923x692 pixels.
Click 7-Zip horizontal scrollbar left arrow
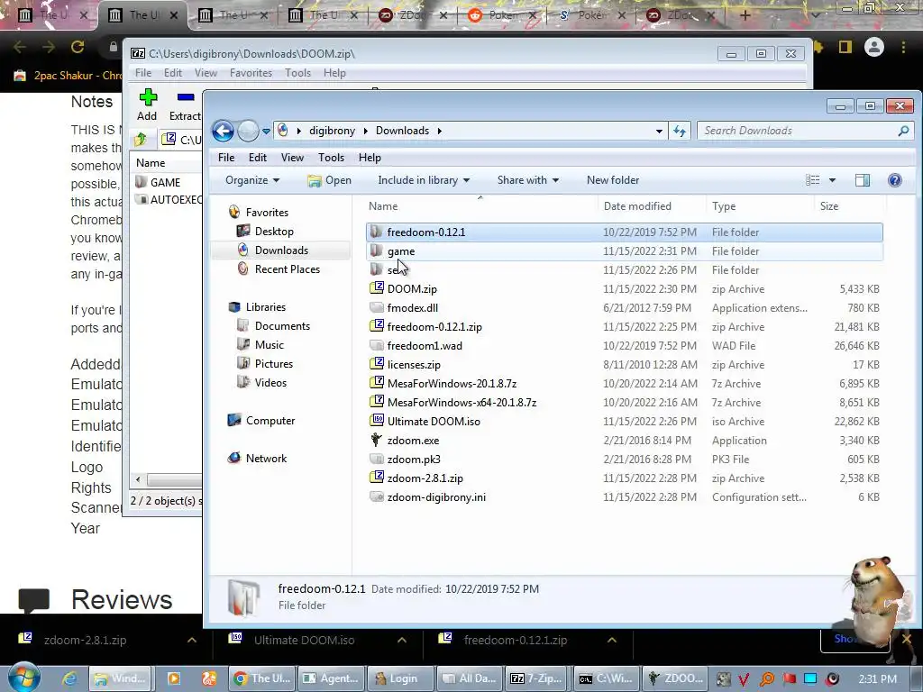(x=138, y=479)
